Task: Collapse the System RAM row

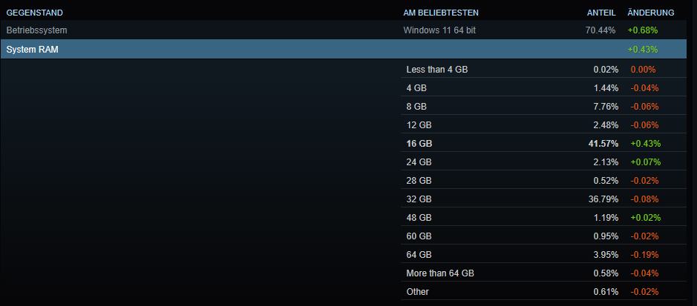Action: click(x=344, y=49)
